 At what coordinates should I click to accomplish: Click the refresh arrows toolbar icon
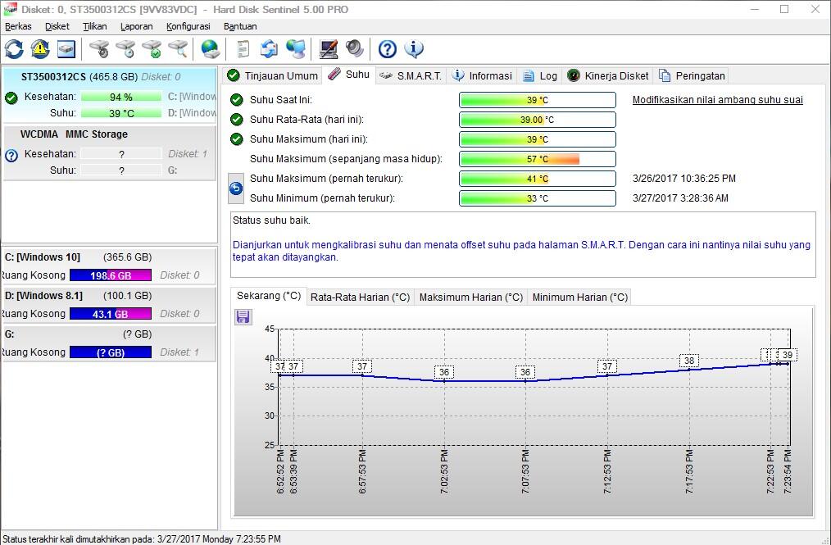14,49
